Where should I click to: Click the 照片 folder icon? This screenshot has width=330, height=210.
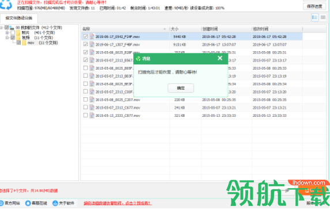click(18, 33)
